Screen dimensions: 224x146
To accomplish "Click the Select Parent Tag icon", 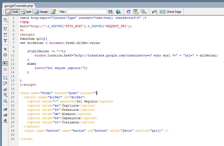I will (5, 49).
